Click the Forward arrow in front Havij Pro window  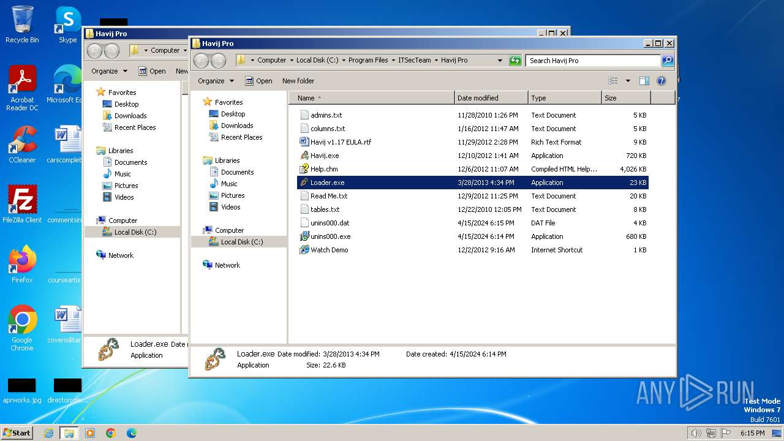tap(218, 61)
